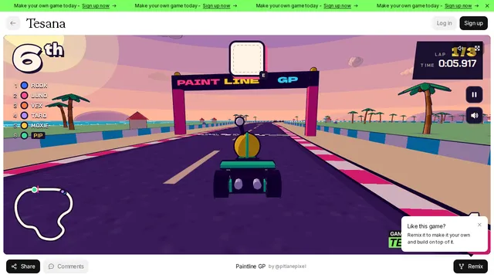Screen dimensions: 494x278
Task: Click the 1/3 lap counter
Action: [x=463, y=52]
